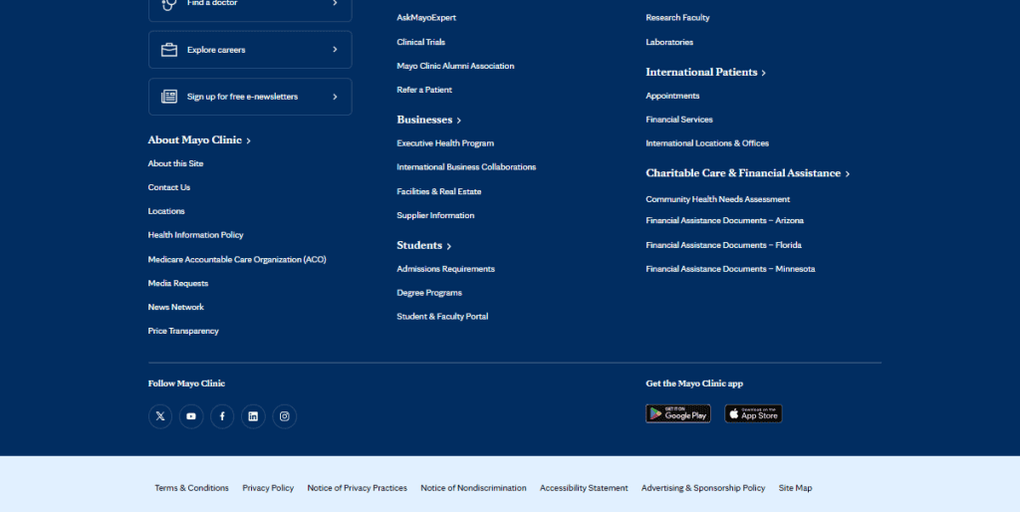The height and width of the screenshot is (512, 1020).
Task: Click the Find a doctor button
Action: [249, 5]
